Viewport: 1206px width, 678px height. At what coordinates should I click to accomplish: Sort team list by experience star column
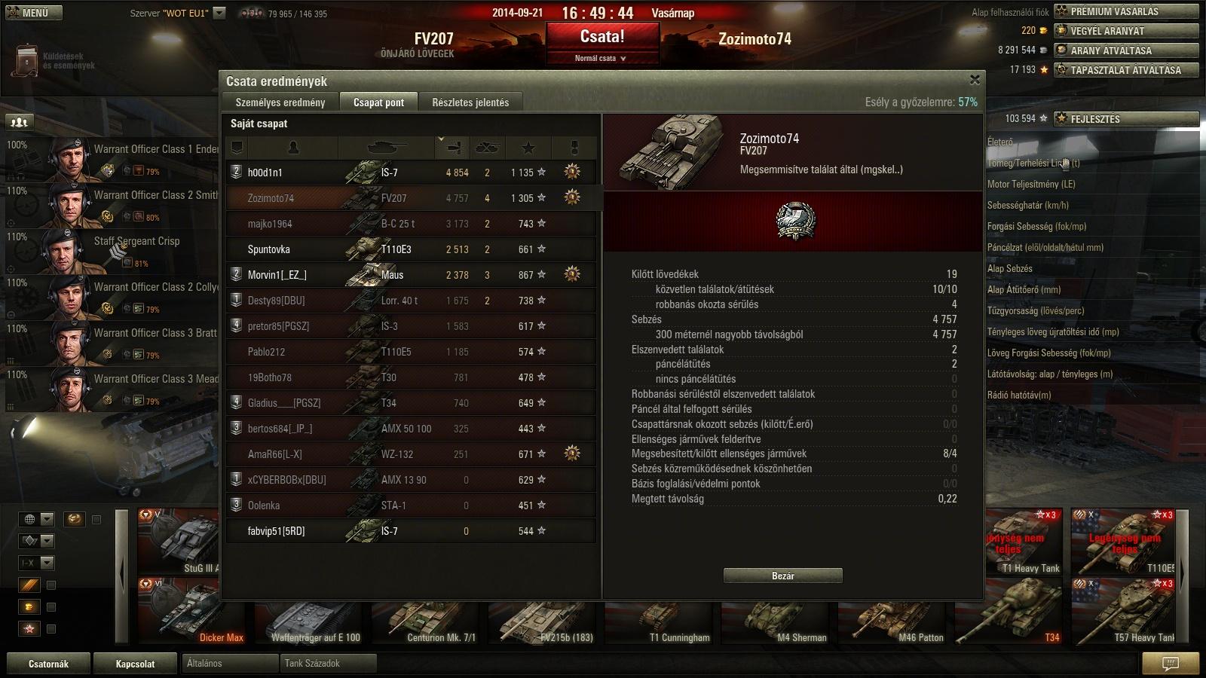point(528,147)
